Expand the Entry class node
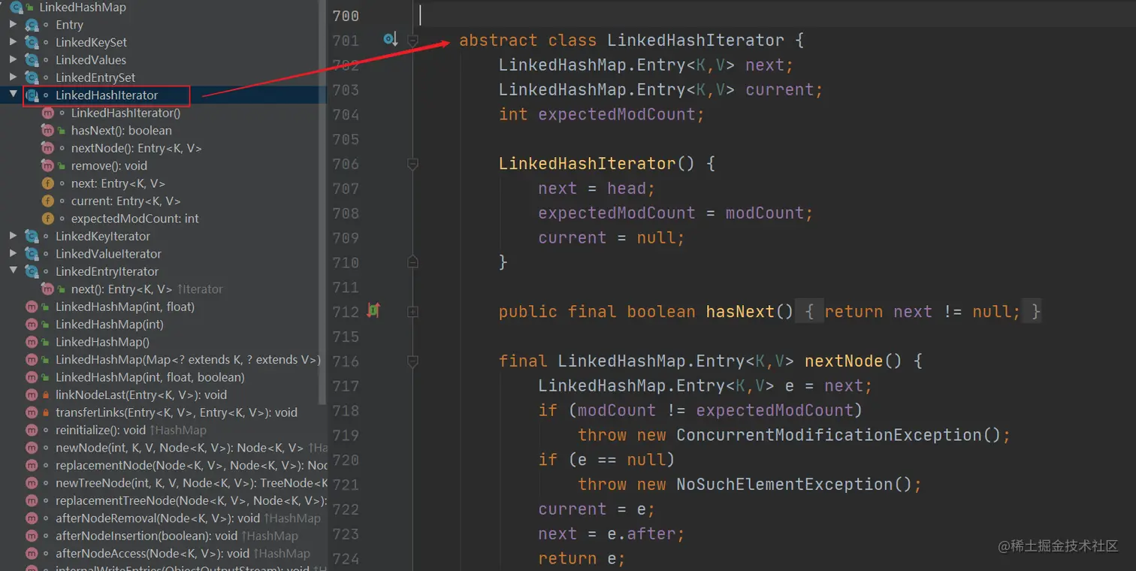The width and height of the screenshot is (1136, 571). (x=13, y=24)
